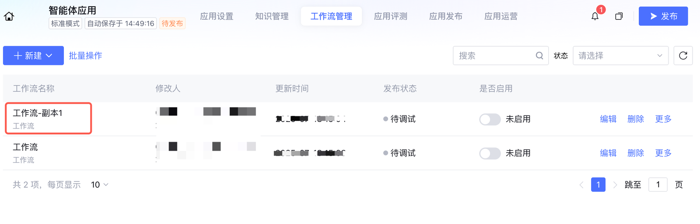
Task: Click the 跳至 page number field
Action: 658,185
